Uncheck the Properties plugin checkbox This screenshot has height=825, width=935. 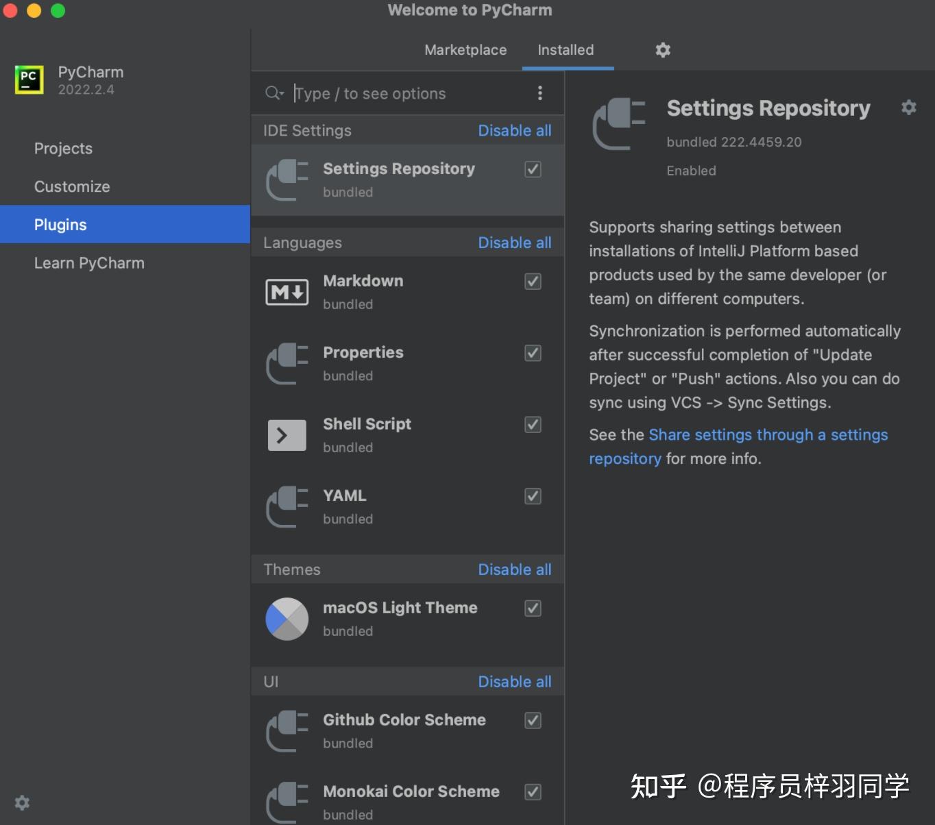[533, 353]
